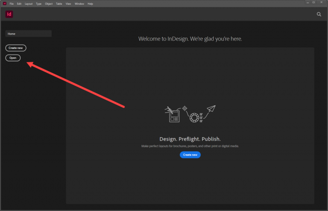
Task: Select the Home tab in sidebar
Action: [28, 33]
